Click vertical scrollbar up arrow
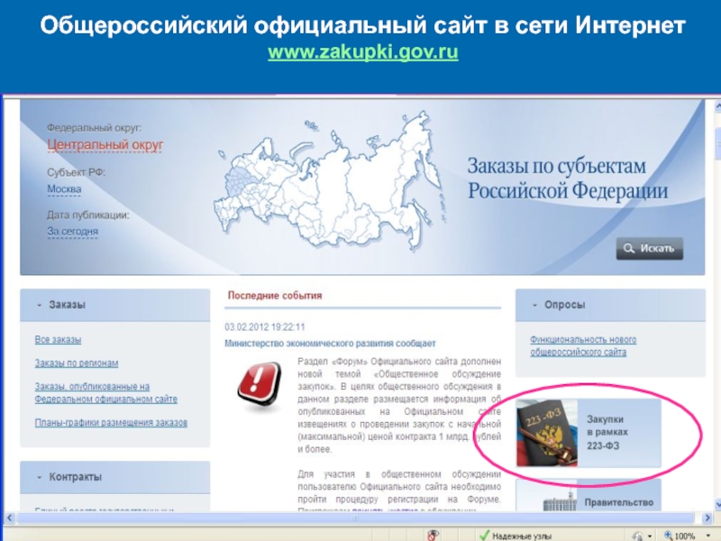The width and height of the screenshot is (721, 541). pyautogui.click(x=717, y=106)
